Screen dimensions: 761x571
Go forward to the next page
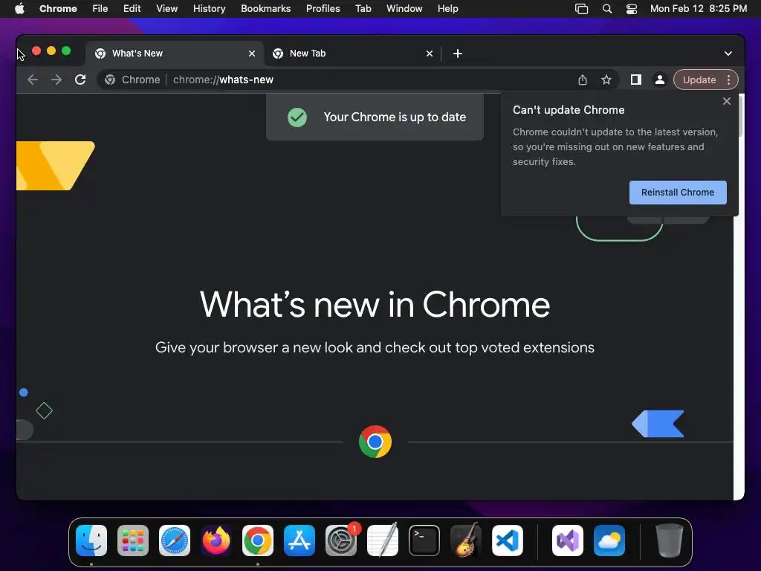click(56, 80)
